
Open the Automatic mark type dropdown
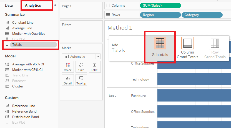click(81, 57)
